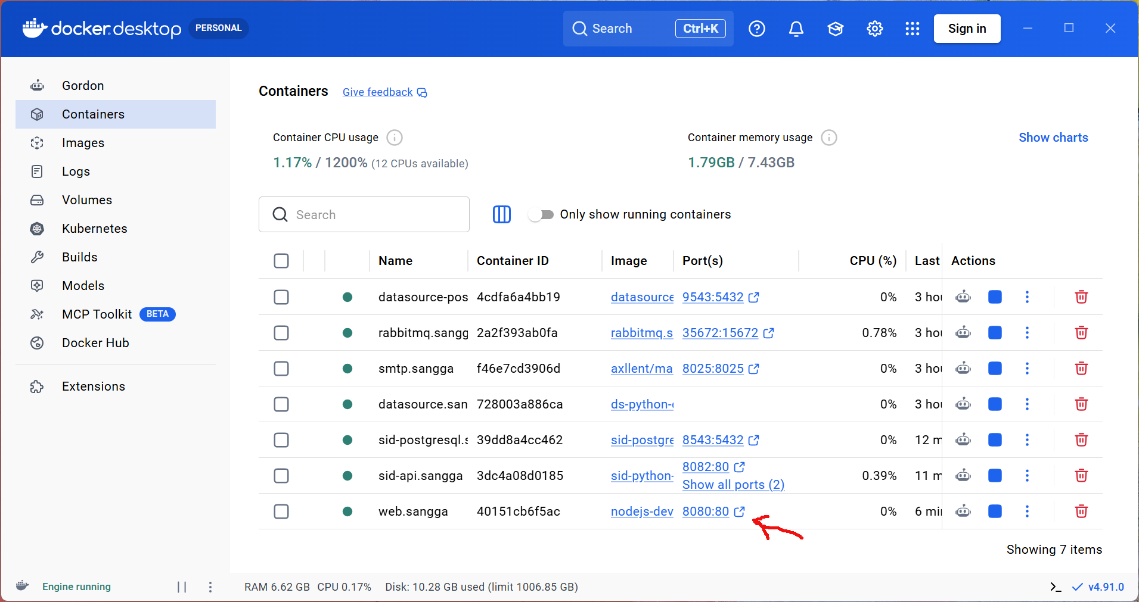Check the datasource-pos row checkbox
This screenshot has height=602, width=1139.
point(281,297)
